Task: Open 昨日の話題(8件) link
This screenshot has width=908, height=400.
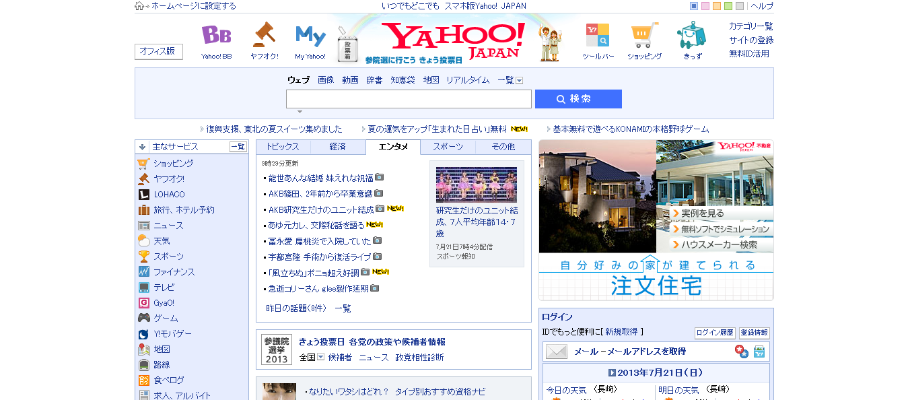Action: tap(296, 308)
